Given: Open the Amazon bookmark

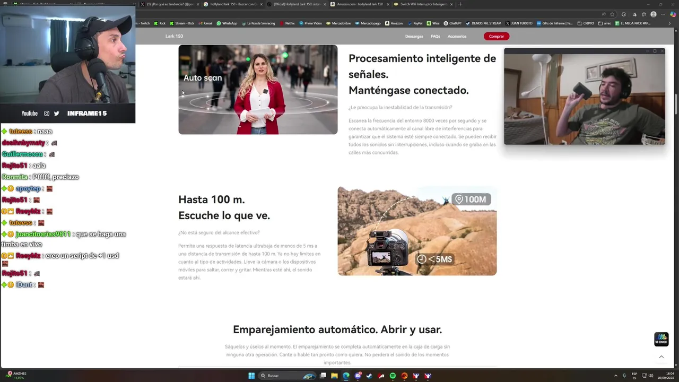Looking at the screenshot, I should click(394, 23).
